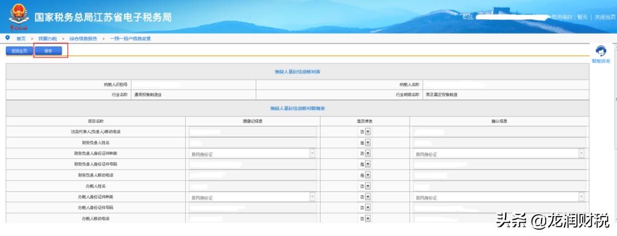Click 确认信息 field for 办税人姓名
The width and height of the screenshot is (617, 236).
[x=500, y=186]
